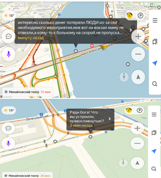Screen dimensions: 161x178
Task: Zoom out on the top map
Action: 138,54
